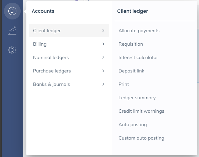
Task: Open the Accounts pound-sign sidebar icon
Action: click(x=12, y=11)
